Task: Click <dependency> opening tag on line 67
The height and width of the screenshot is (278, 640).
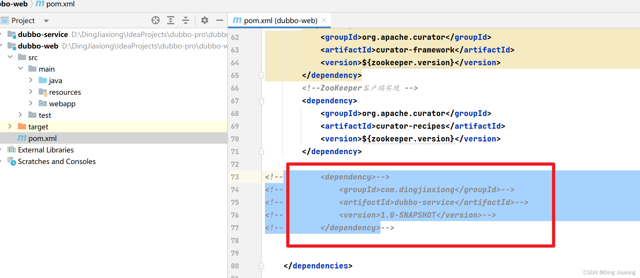Action: (x=330, y=101)
